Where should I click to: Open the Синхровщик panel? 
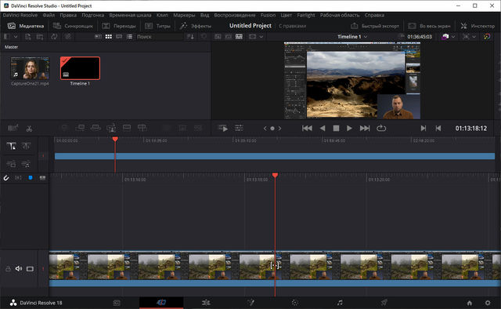coord(73,26)
